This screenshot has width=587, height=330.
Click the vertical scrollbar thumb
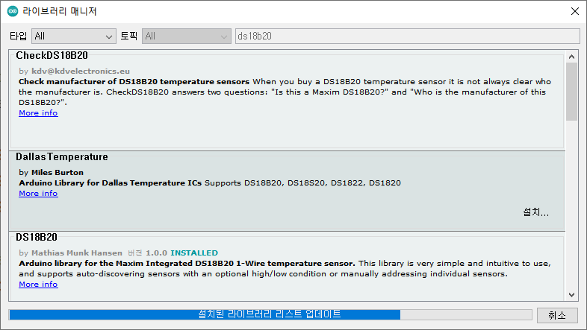click(x=571, y=92)
